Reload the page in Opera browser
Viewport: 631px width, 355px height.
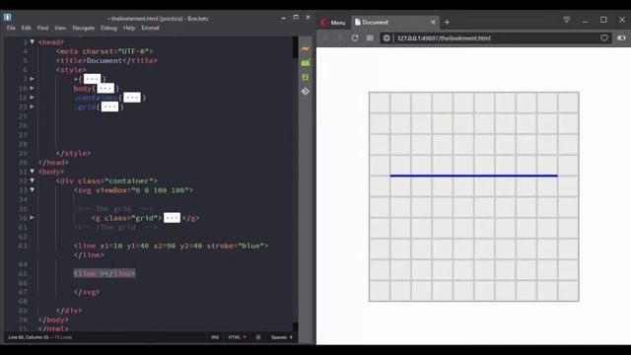[x=355, y=37]
